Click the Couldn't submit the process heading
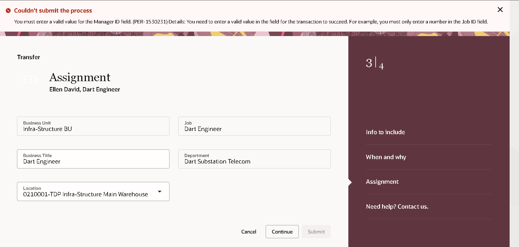 (53, 11)
